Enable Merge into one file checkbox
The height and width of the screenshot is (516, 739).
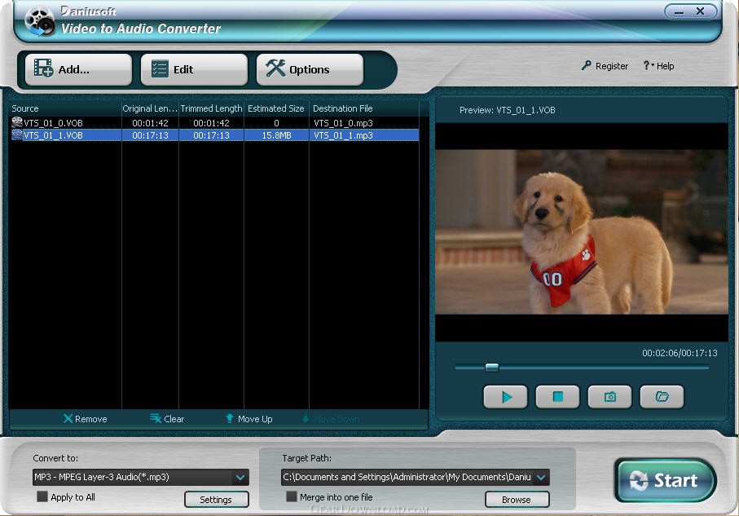pos(292,496)
